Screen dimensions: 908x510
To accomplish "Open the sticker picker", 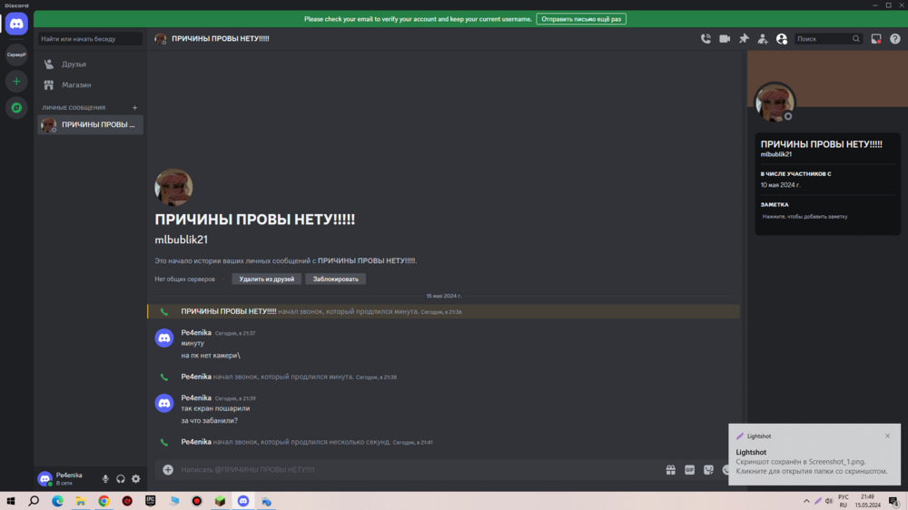I will [x=708, y=469].
